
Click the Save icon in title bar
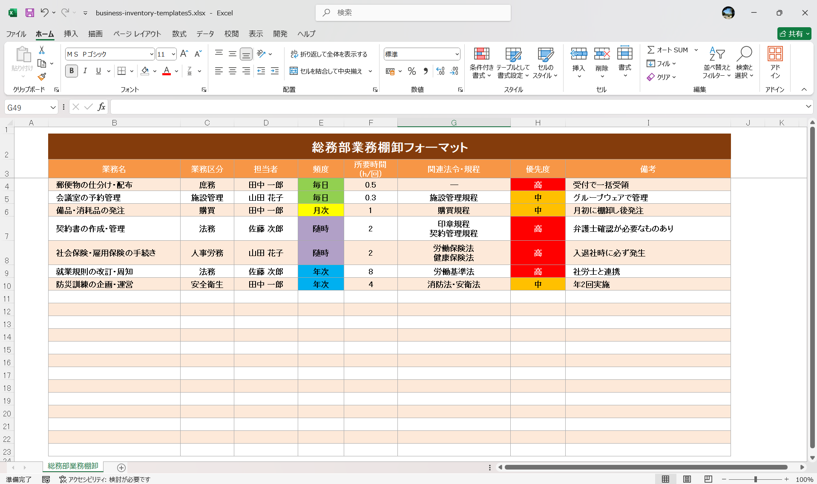click(29, 13)
